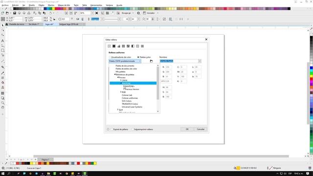Click the hex color value field
This screenshot has width=313, height=176.
pyautogui.click(x=166, y=82)
